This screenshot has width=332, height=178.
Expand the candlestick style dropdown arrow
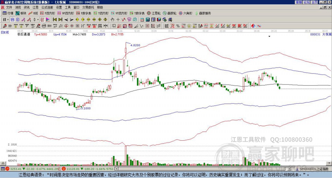click(x=38, y=20)
